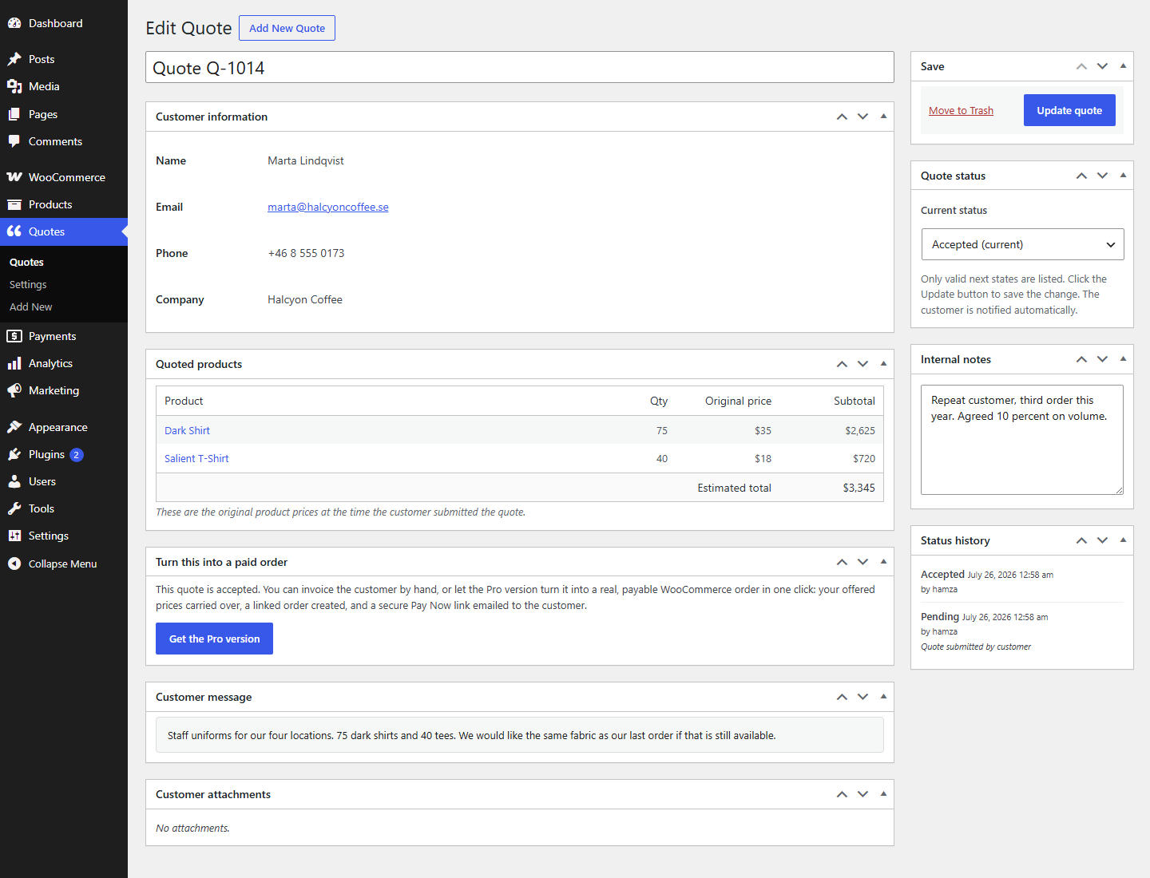Click the Marketing megaphone icon
The image size is (1150, 878).
(14, 390)
